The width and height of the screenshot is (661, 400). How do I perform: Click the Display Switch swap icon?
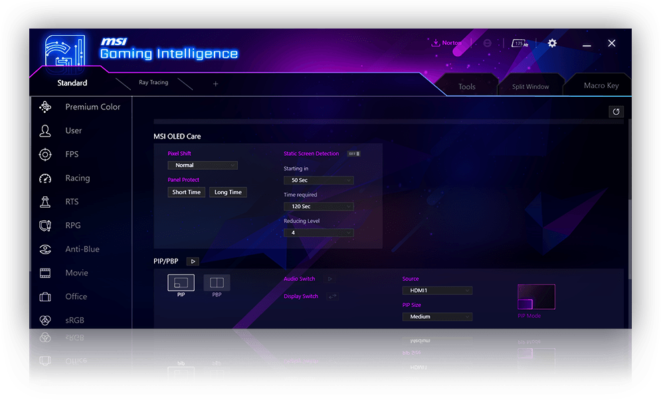click(333, 297)
